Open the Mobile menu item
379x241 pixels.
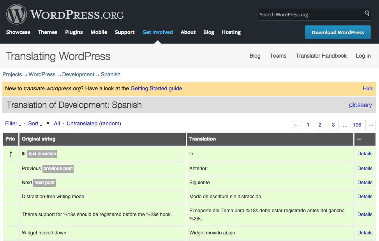(x=99, y=32)
